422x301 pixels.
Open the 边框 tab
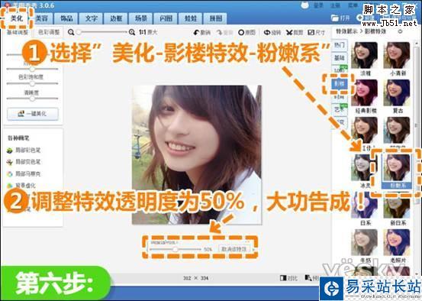[x=116, y=18]
